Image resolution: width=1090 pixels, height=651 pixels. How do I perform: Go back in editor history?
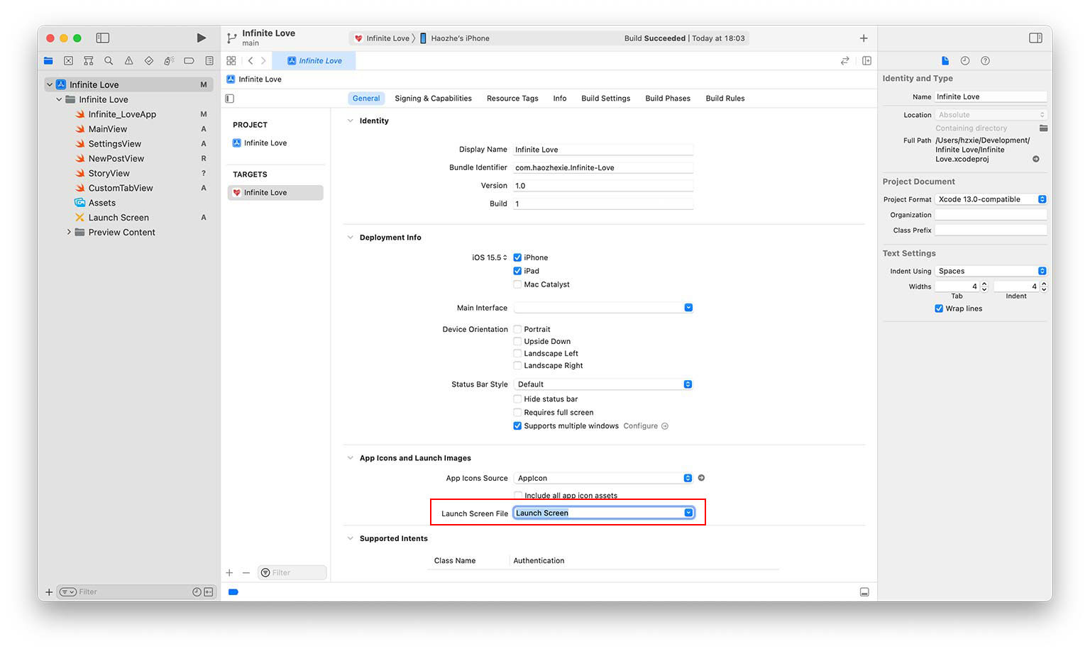[251, 61]
